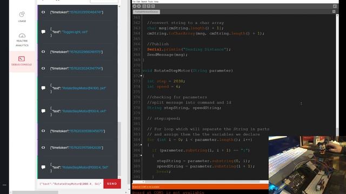346x194 pixels.
Task: Open the File menu in Arduino IDE
Action: click(x=134, y=2)
